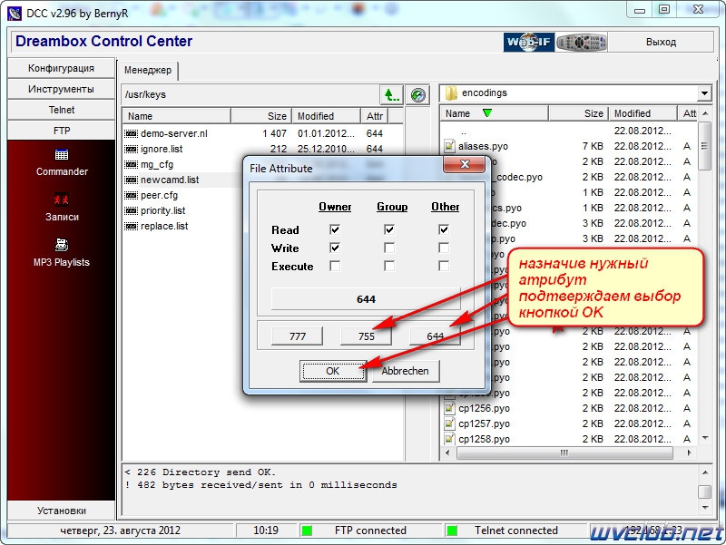Select 'replace.list' file name
Screen dimensions: 726x545
[x=164, y=226]
